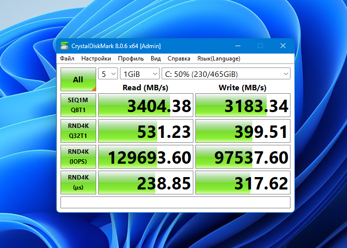Viewport: 347px width, 248px height.
Task: Open the Вид menu
Action: click(x=156, y=59)
